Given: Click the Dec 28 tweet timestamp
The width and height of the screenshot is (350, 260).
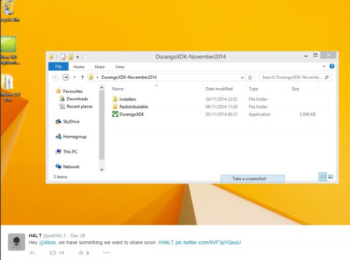Looking at the screenshot, I should click(78, 235).
